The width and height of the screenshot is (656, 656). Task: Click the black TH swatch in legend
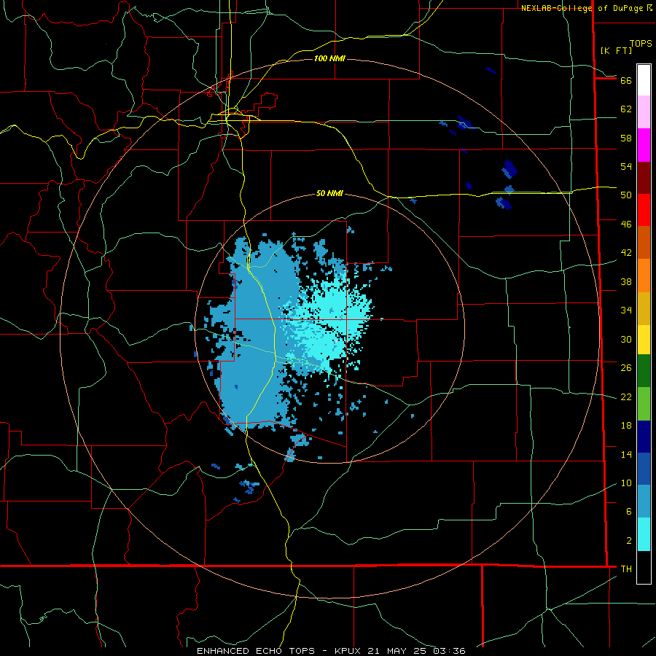pyautogui.click(x=644, y=567)
